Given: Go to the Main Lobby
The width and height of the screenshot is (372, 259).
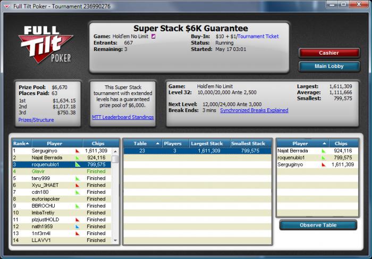Looking at the screenshot, I should 329,66.
